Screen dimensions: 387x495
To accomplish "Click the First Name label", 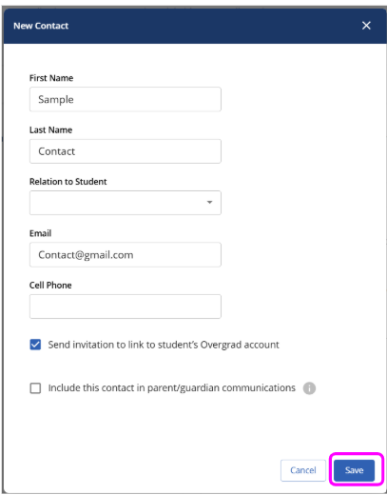I will pyautogui.click(x=51, y=78).
